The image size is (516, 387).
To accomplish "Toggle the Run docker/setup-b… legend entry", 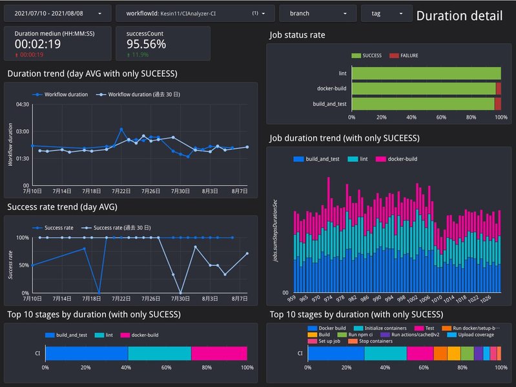I will click(471, 328).
